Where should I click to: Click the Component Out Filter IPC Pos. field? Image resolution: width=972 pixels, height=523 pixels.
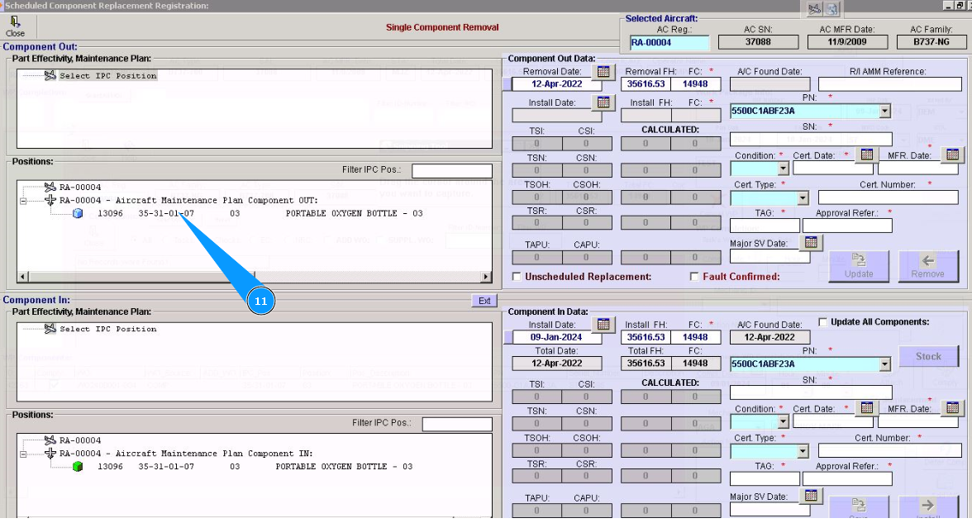pyautogui.click(x=452, y=170)
